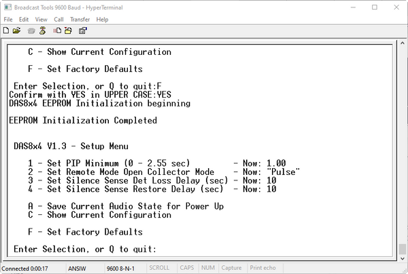Click the Receive file toolbar icon
The height and width of the screenshot is (274, 408).
69,31
